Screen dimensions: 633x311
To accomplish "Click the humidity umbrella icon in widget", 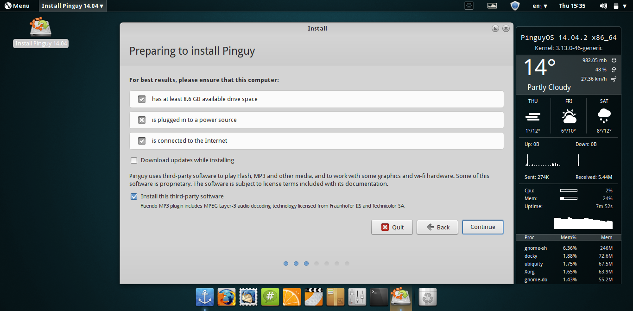I will tap(614, 70).
